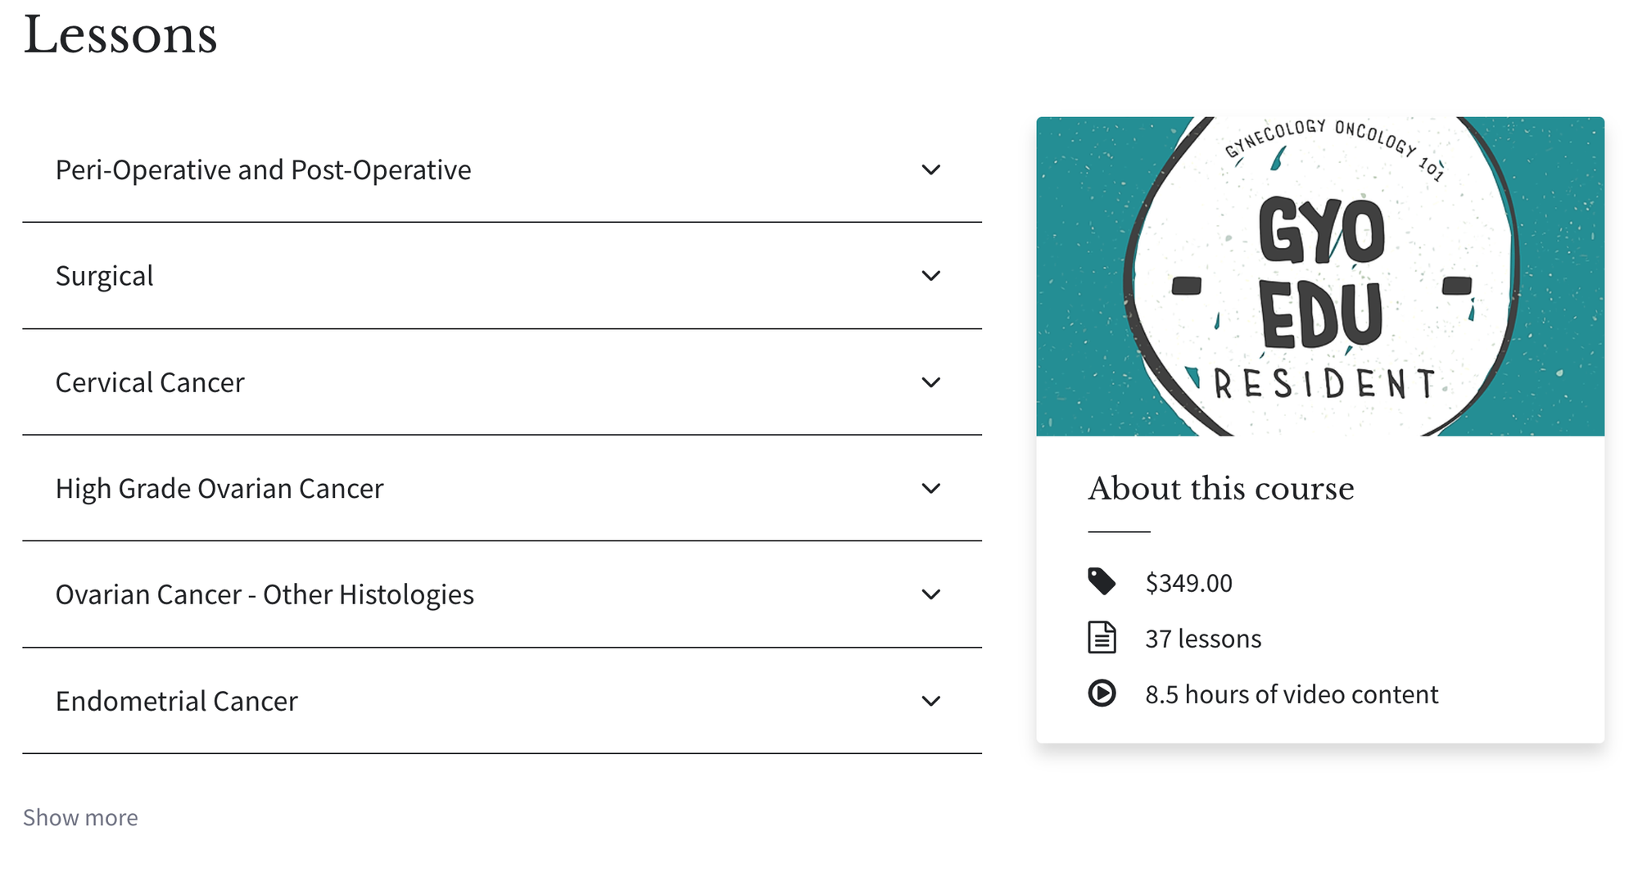This screenshot has height=890, width=1638.
Task: Select the Endometrial Cancer lesson heading
Action: tap(176, 701)
